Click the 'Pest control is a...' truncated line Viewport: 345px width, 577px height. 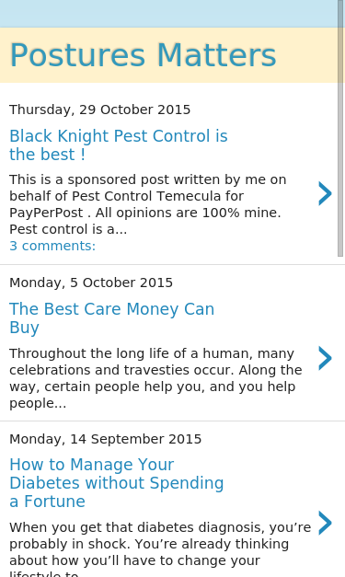point(68,229)
